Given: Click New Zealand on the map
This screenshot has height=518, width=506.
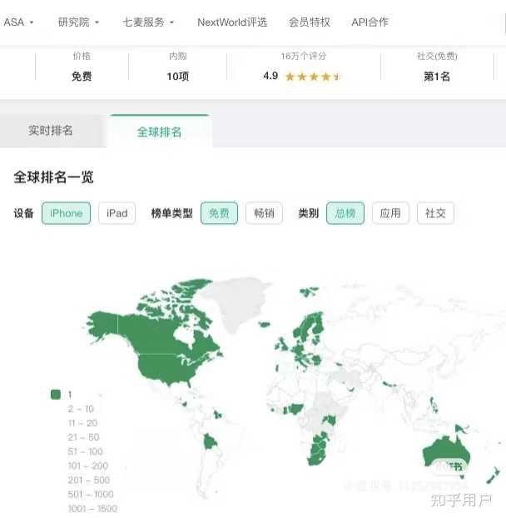Looking at the screenshot, I should [493, 475].
